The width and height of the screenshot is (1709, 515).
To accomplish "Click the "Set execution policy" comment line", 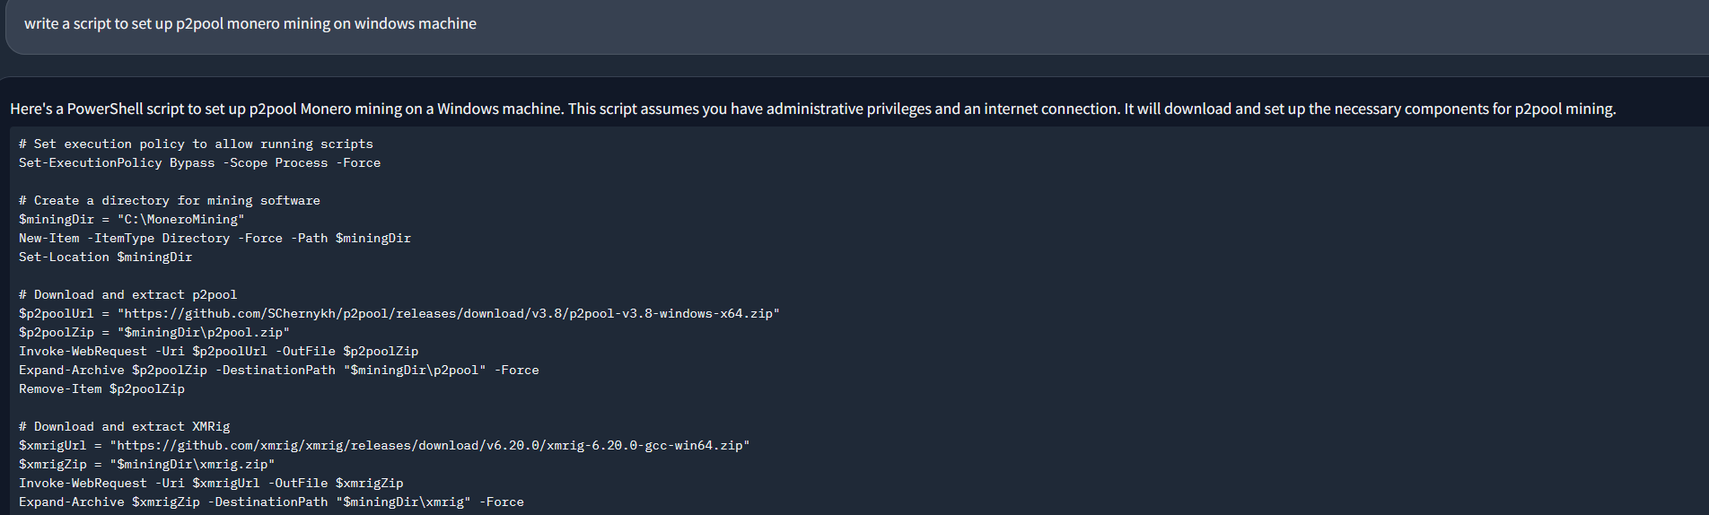I will [x=196, y=144].
